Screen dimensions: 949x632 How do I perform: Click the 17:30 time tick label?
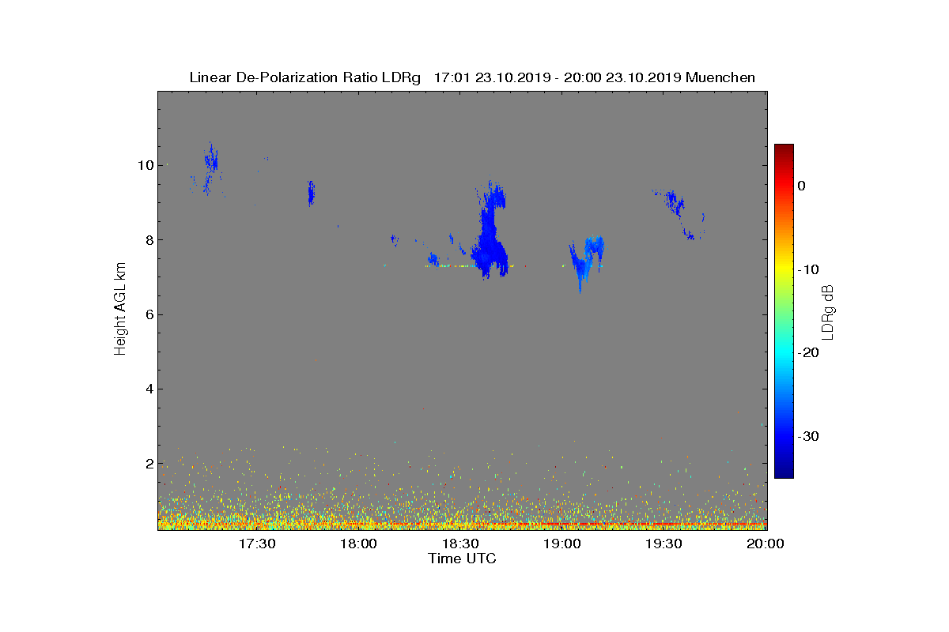tap(257, 544)
